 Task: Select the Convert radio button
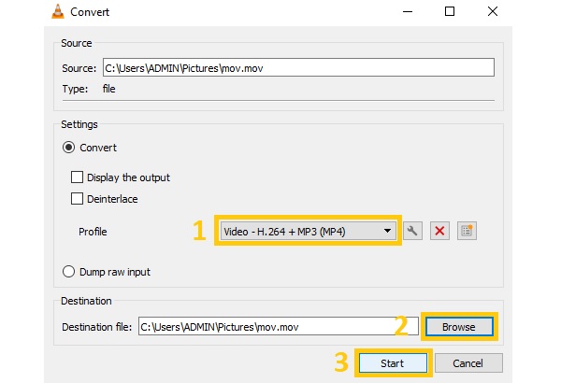(68, 148)
